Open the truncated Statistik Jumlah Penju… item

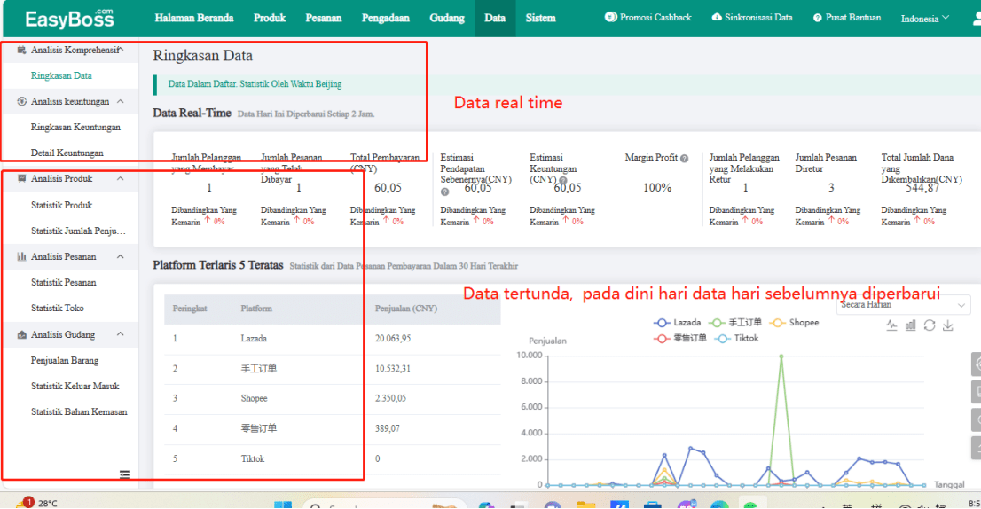point(78,231)
